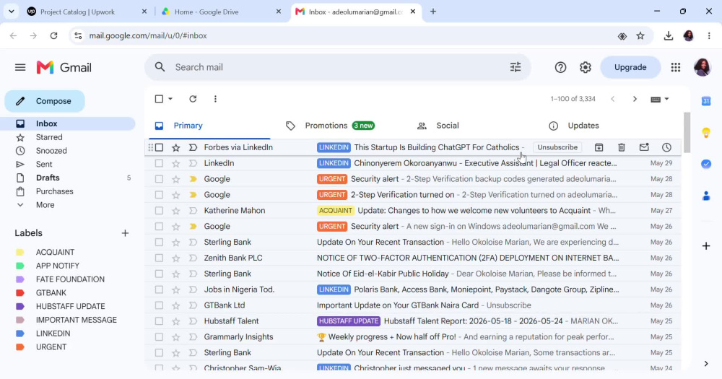Screen dimensions: 722x379
Task: Open the Purchases folder
Action: 54,191
